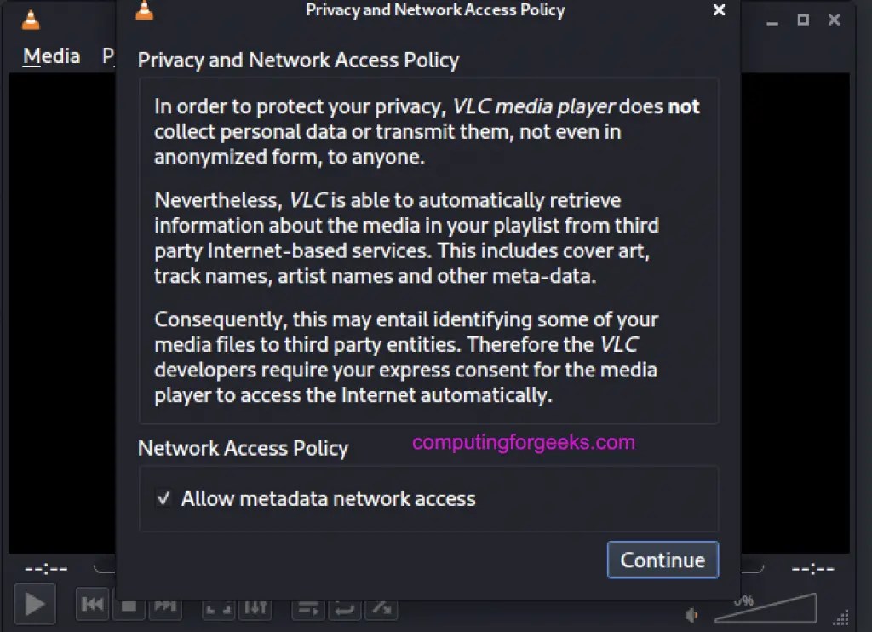Select the Stop playback icon

click(x=128, y=605)
